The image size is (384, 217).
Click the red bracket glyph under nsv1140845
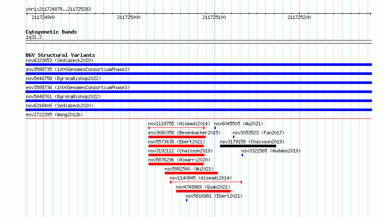[x=206, y=182]
